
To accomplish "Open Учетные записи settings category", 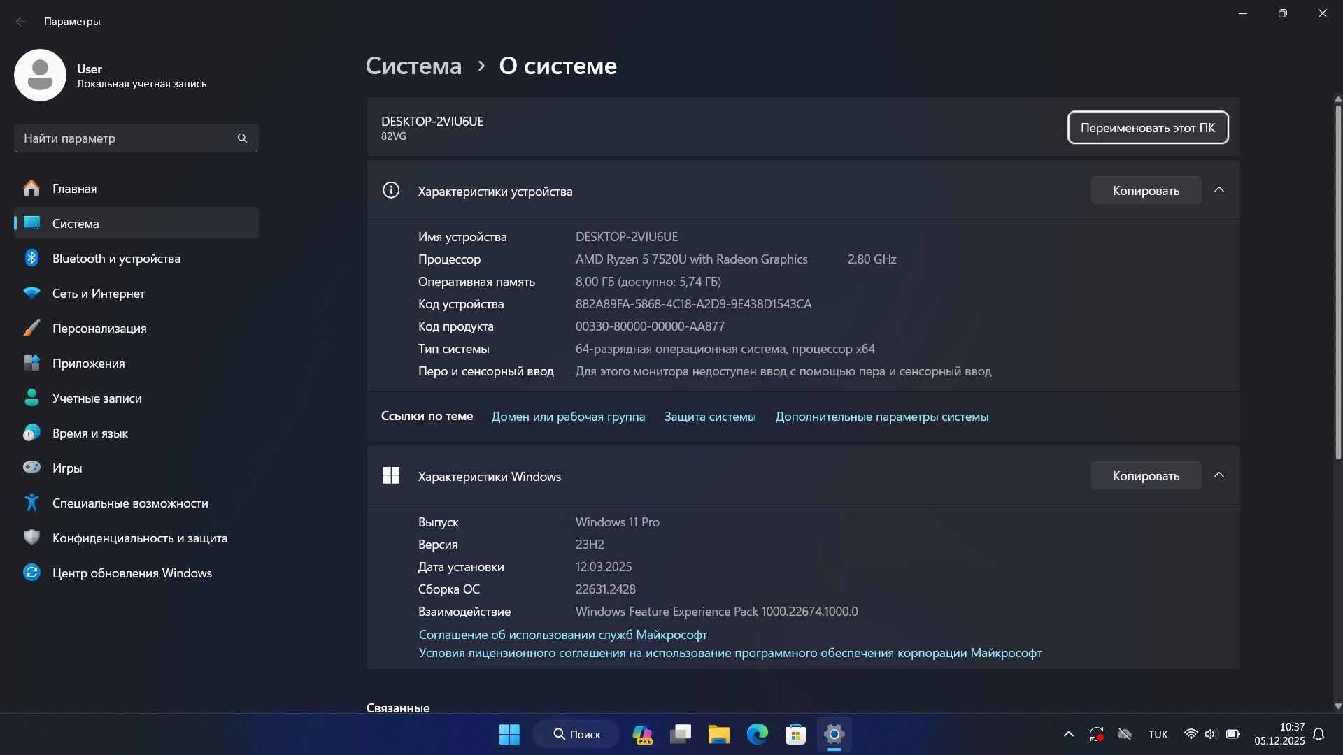I will point(97,398).
